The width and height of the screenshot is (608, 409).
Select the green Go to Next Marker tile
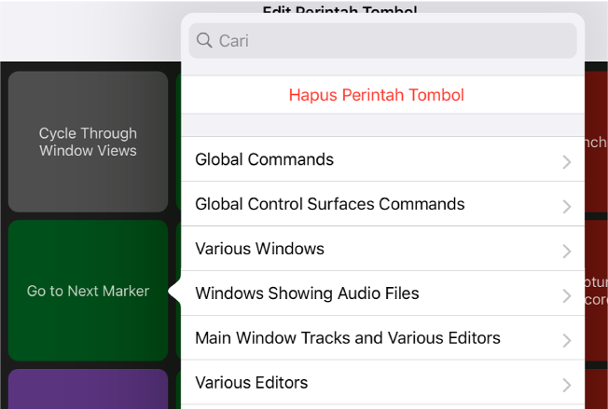pyautogui.click(x=88, y=291)
